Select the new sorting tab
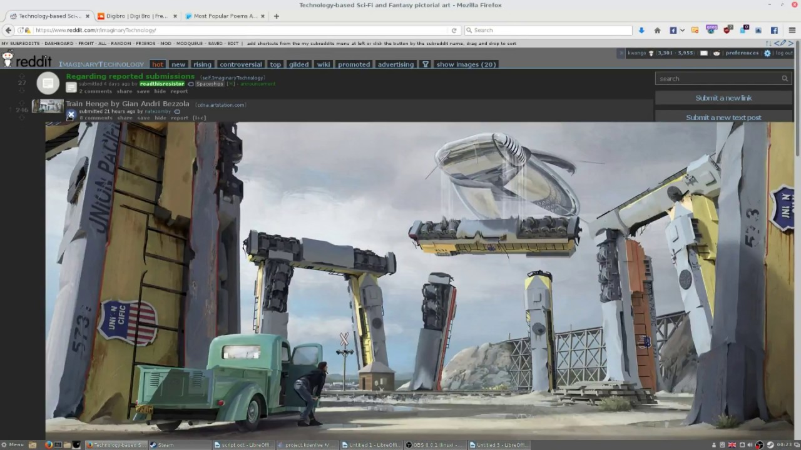 coord(178,64)
